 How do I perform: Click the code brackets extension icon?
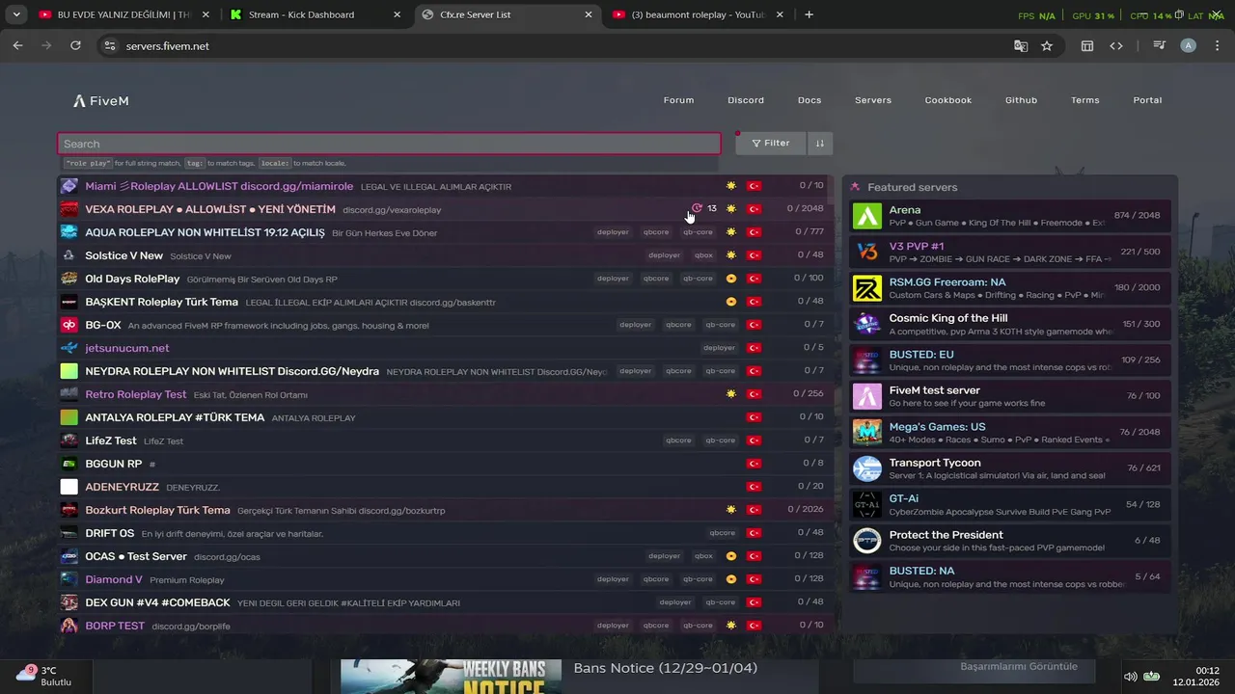pos(1116,45)
